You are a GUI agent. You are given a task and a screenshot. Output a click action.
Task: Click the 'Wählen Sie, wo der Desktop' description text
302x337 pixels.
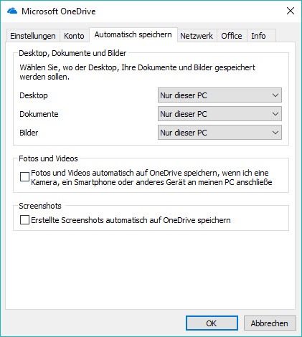coord(137,72)
